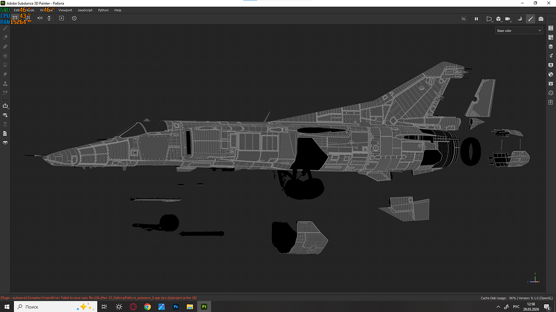Open the Assets shelf box icon
556x312 pixels.
(550, 84)
